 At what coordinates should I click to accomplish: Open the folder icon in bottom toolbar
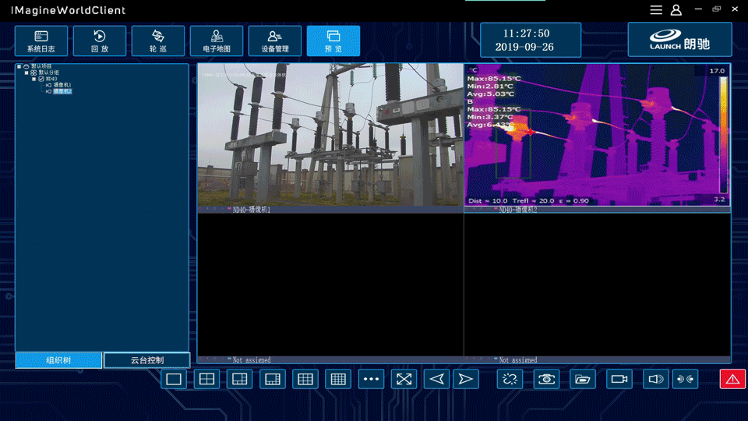pos(582,379)
